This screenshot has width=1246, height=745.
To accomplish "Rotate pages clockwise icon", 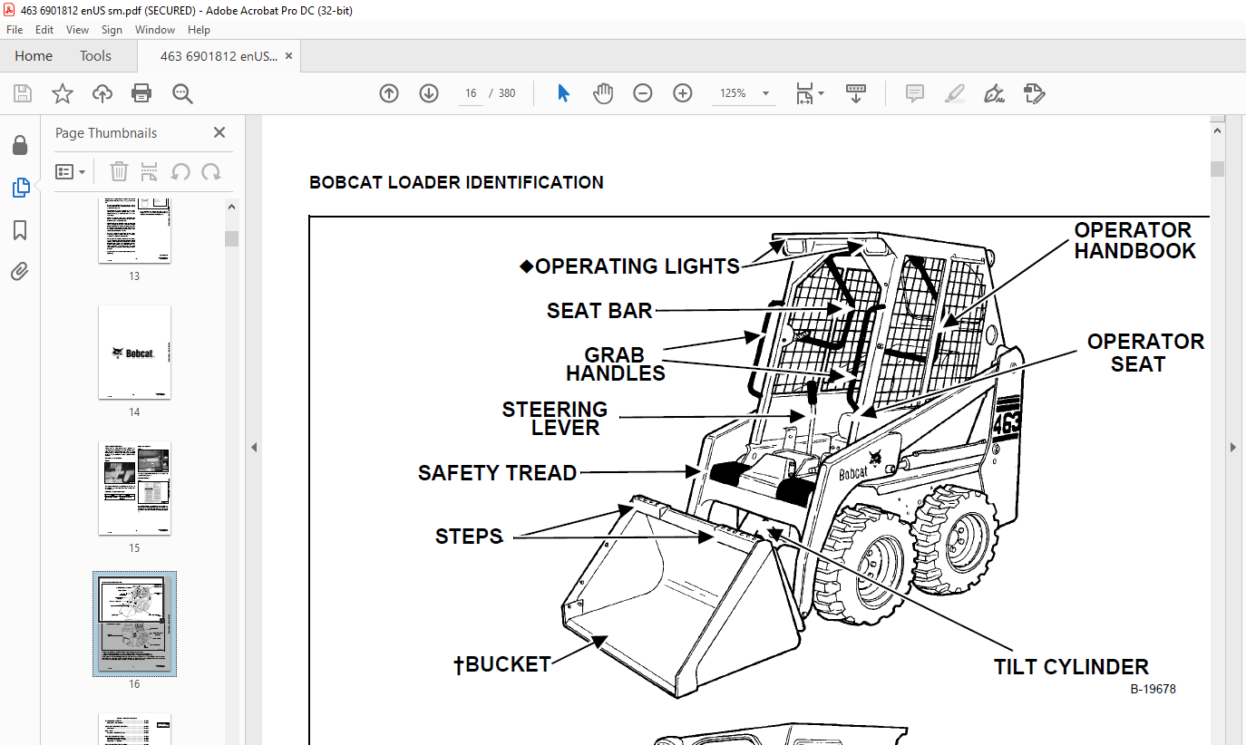I will 211,171.
